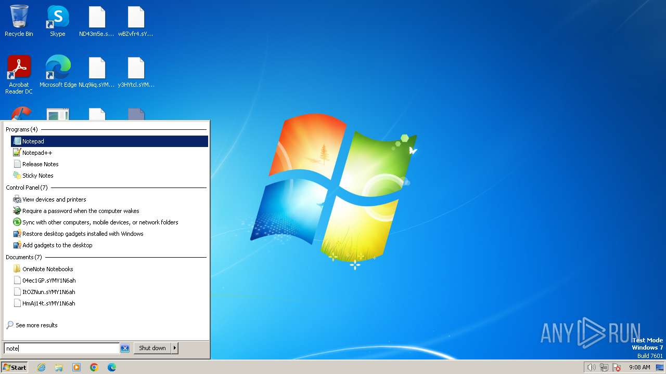666x374 pixels.
Task: Select the Microsoft Edge desktop shortcut
Action: click(58, 72)
